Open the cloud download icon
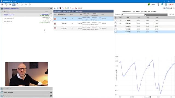The height and width of the screenshot is (98, 175). 166,4
